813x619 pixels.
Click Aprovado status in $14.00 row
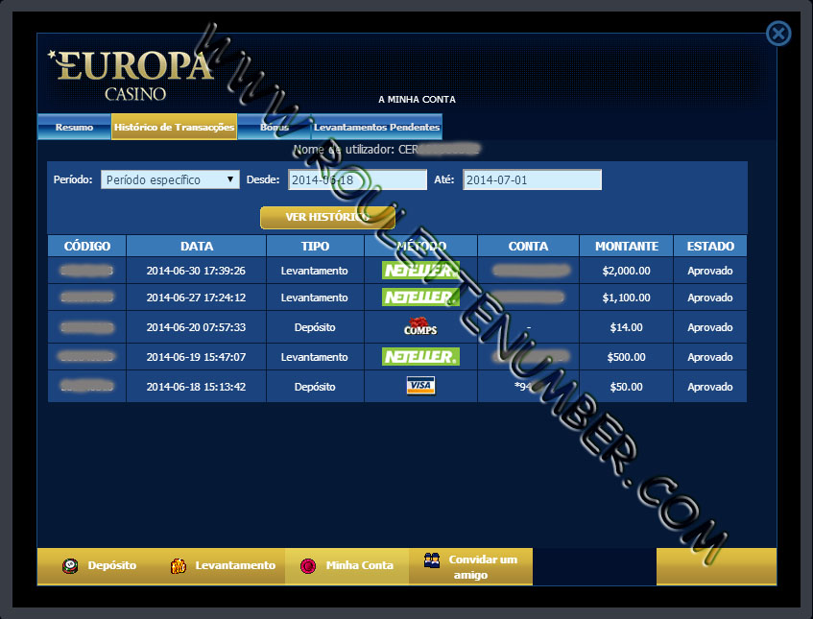(x=710, y=327)
